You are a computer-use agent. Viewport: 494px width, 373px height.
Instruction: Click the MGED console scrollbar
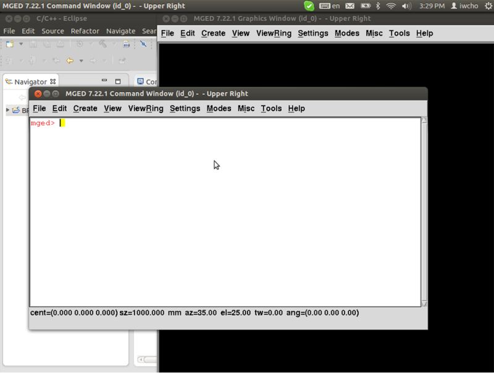(424, 210)
